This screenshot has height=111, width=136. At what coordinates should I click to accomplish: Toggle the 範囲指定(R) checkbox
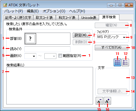click(60, 56)
